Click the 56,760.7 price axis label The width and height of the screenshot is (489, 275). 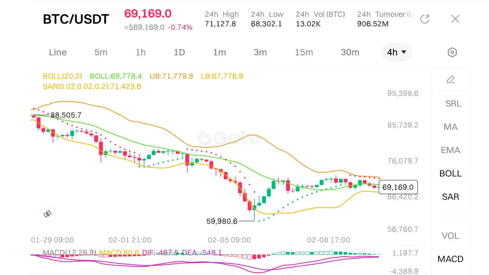[403, 230]
